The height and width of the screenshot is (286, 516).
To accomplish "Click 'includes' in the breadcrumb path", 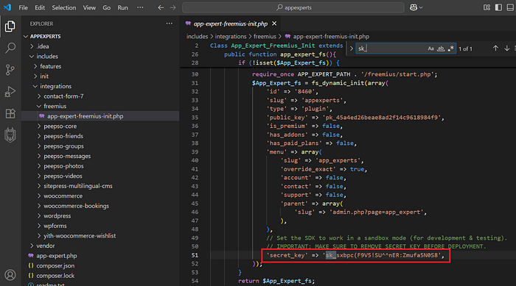I will [197, 37].
